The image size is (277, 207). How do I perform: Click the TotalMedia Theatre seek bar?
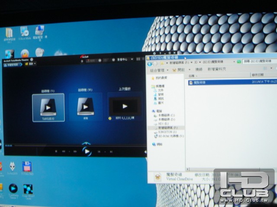(x=80, y=146)
